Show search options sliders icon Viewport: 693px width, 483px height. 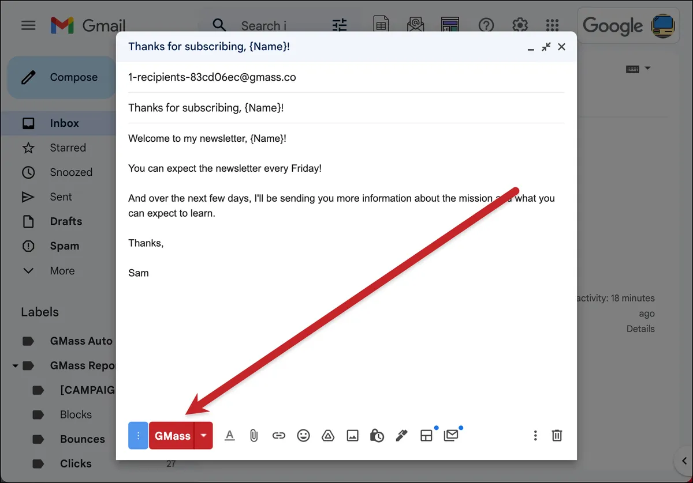[x=340, y=25]
